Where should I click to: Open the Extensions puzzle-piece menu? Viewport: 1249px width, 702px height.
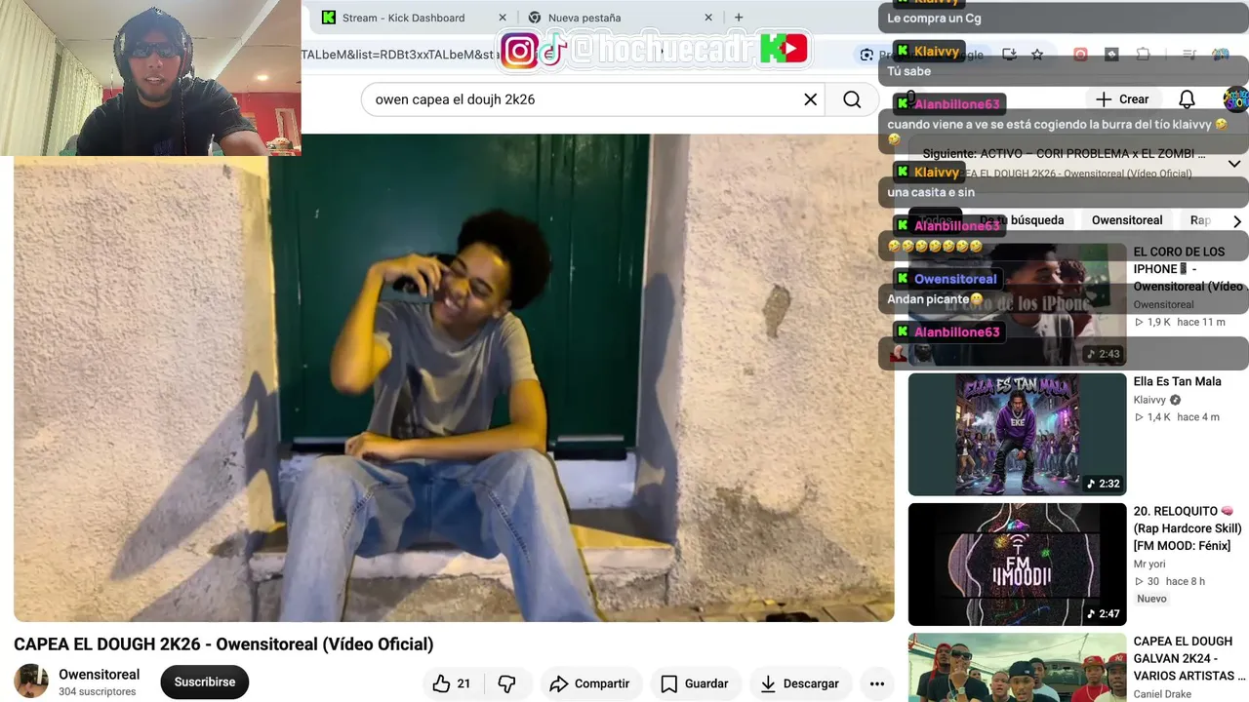pyautogui.click(x=1143, y=55)
